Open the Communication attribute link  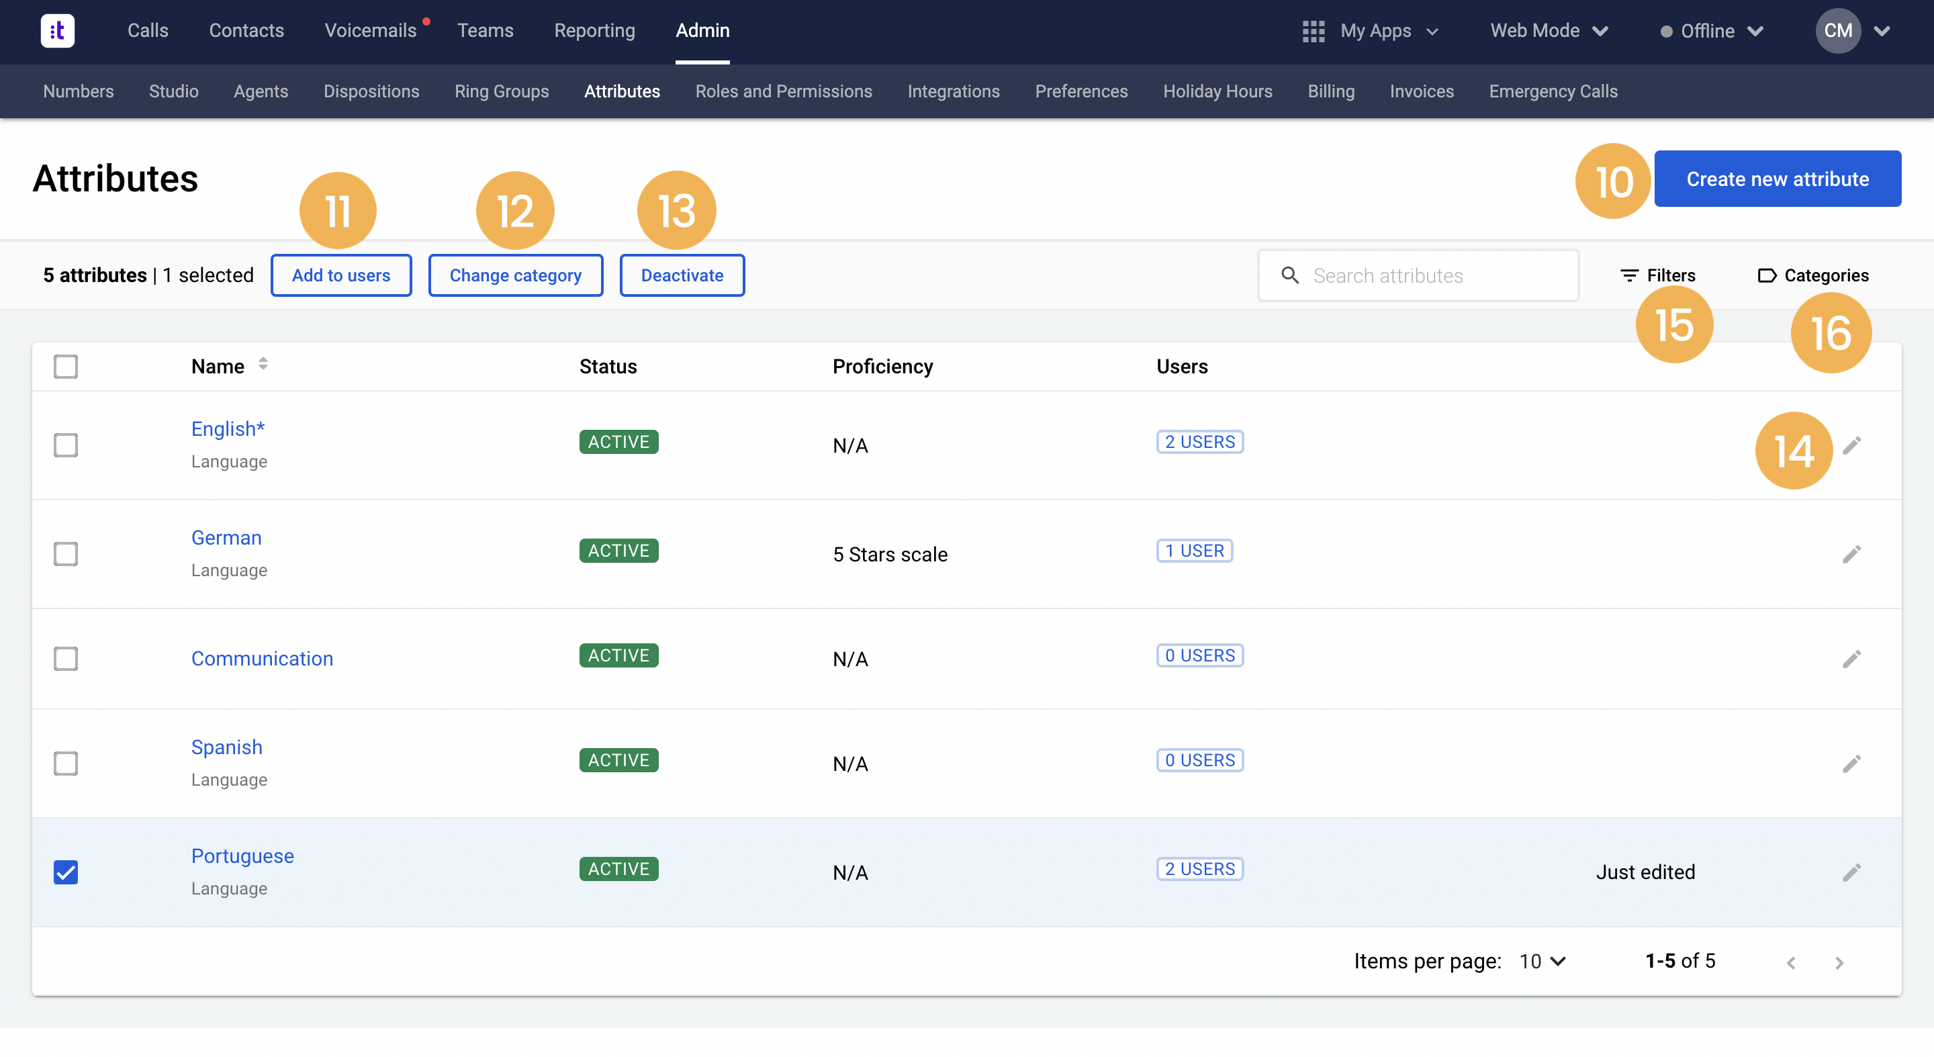coord(262,658)
